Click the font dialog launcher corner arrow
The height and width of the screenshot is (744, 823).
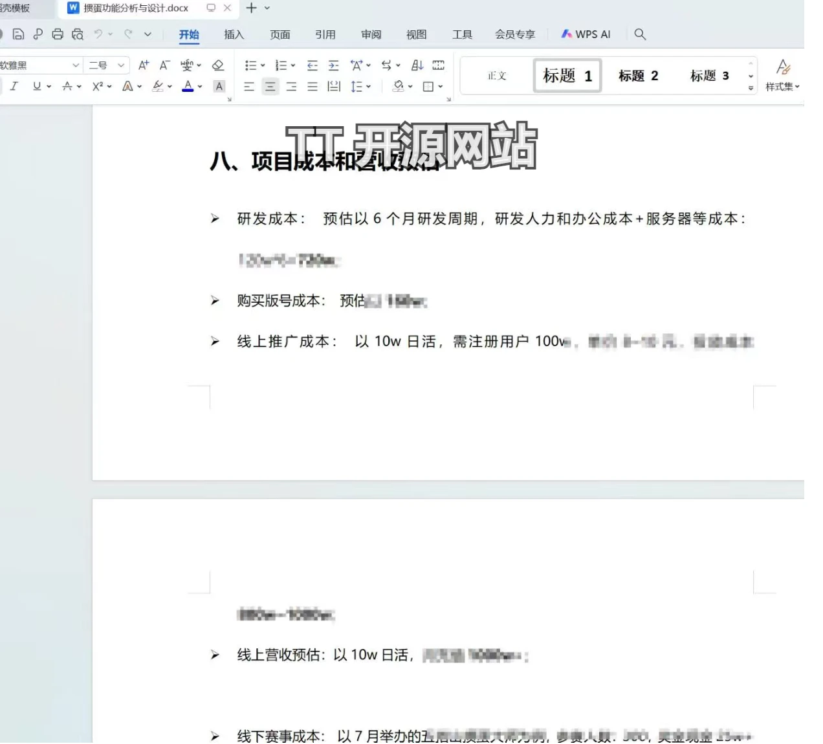[x=229, y=100]
